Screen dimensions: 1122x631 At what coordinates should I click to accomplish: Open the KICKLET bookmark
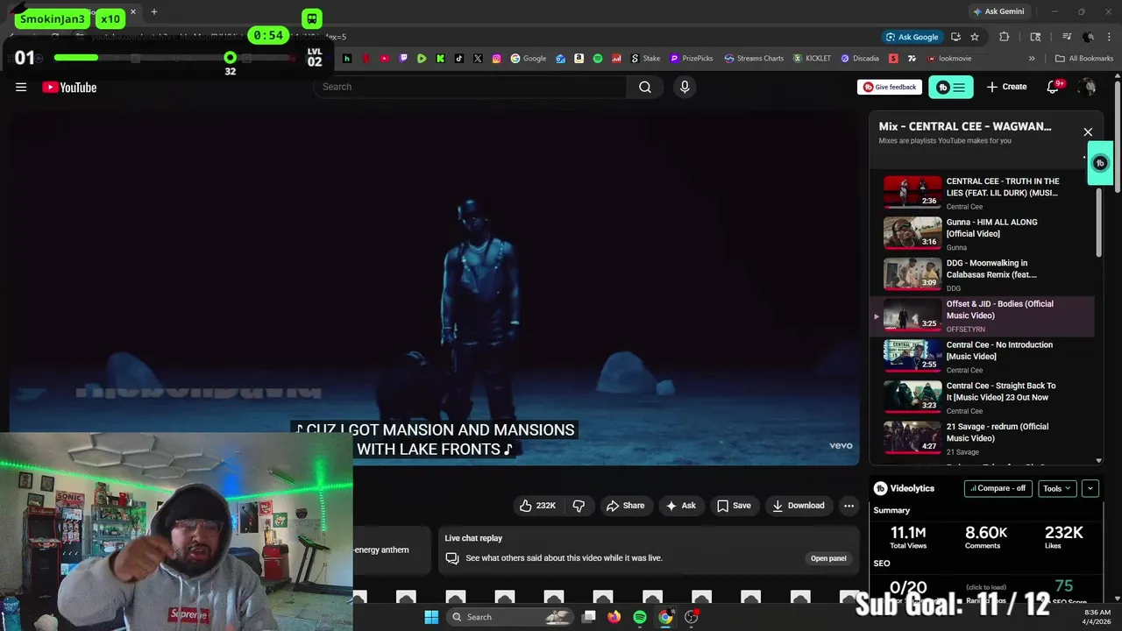(812, 59)
